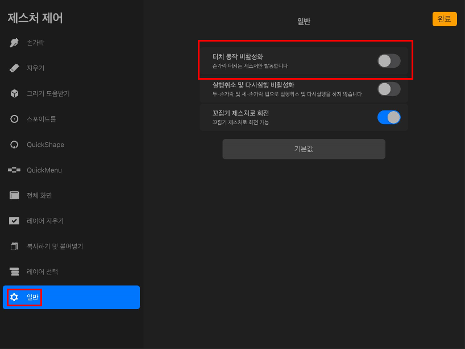Click the 완료 done button

point(444,19)
